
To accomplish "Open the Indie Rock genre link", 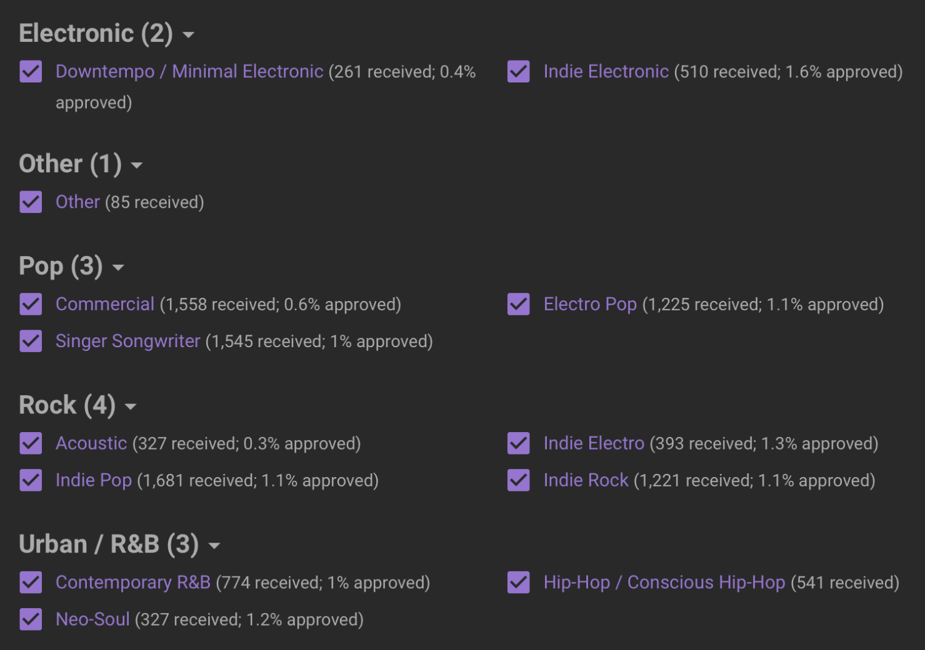I will pyautogui.click(x=586, y=480).
